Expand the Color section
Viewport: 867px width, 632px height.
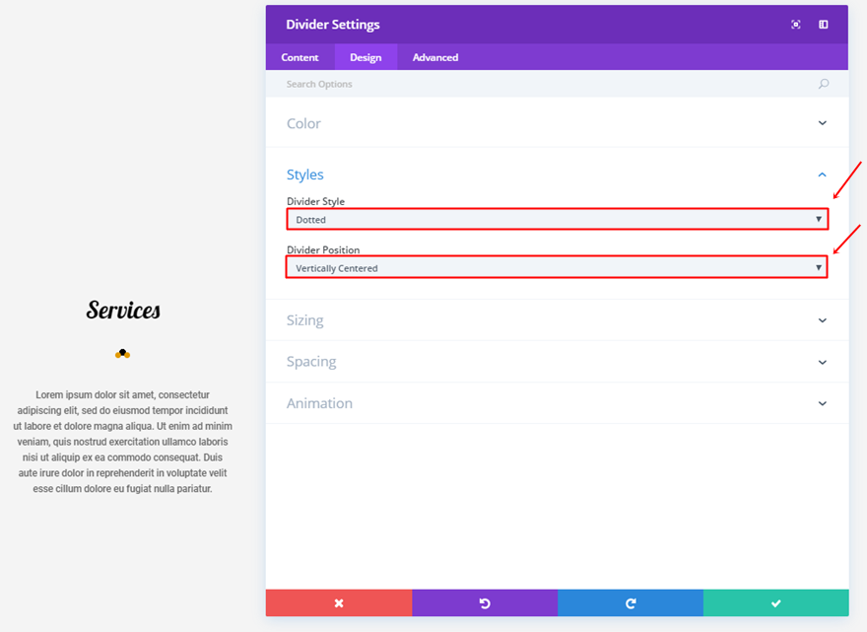(x=557, y=123)
